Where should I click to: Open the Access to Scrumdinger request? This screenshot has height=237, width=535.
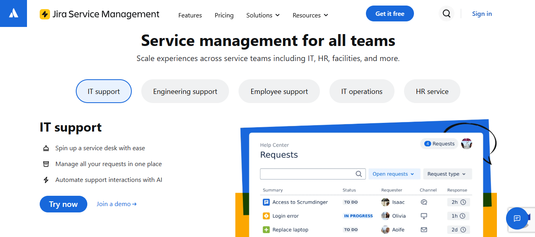300,202
